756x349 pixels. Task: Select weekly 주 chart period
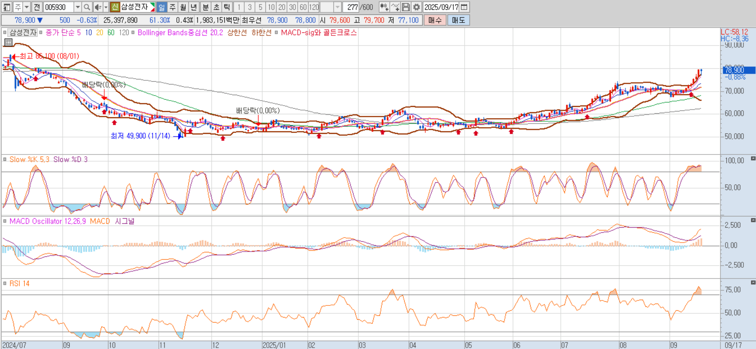(172, 7)
